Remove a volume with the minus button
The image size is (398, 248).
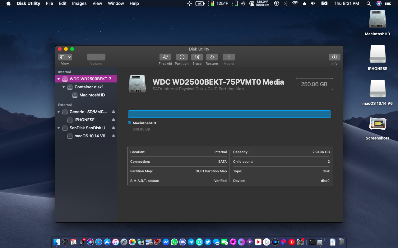[x=101, y=57]
